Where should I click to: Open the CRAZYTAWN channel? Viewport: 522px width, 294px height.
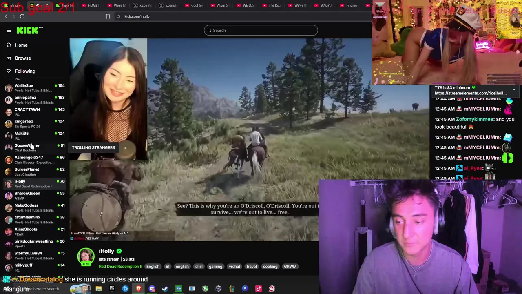point(35,111)
